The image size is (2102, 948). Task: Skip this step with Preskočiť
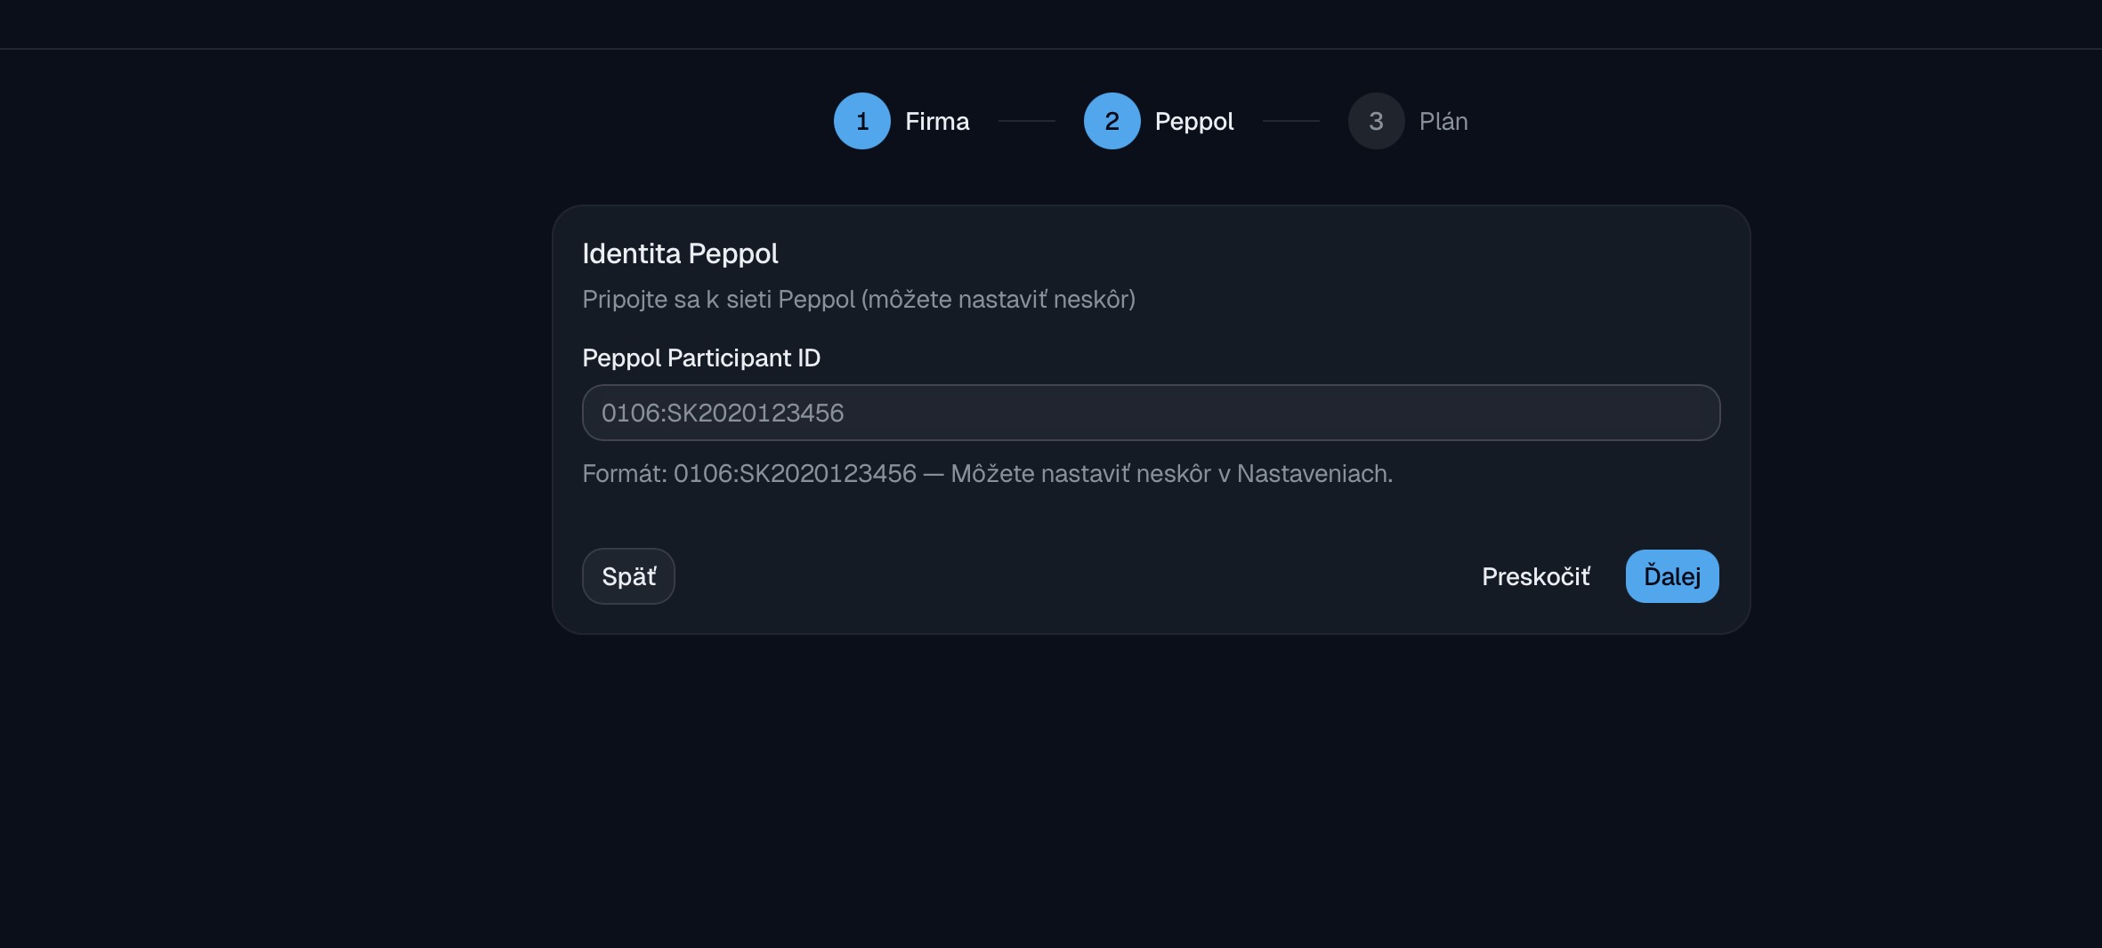(1535, 576)
